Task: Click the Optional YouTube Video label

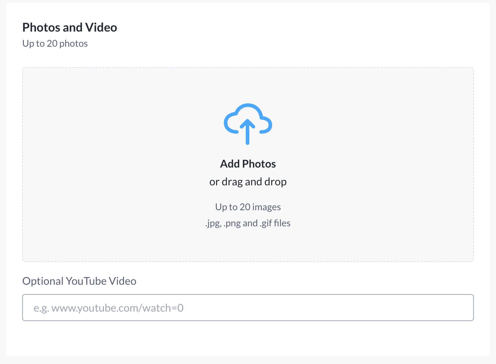Action: pos(79,281)
